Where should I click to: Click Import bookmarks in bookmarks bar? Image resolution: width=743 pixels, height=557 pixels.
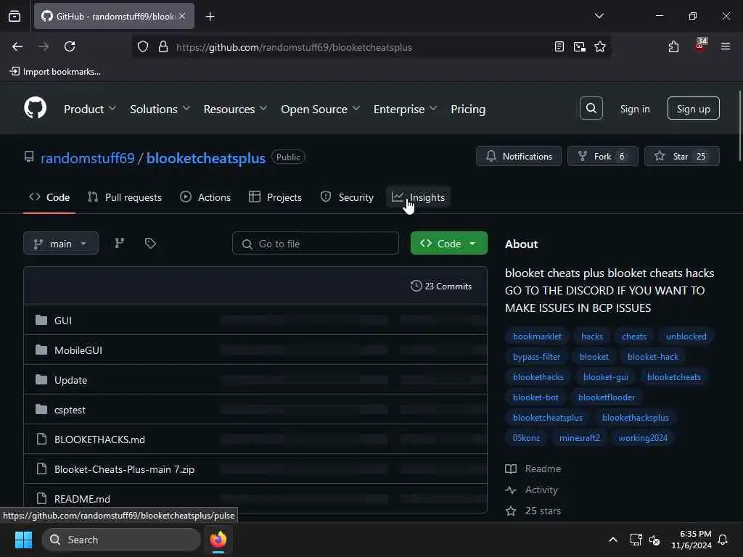point(55,72)
